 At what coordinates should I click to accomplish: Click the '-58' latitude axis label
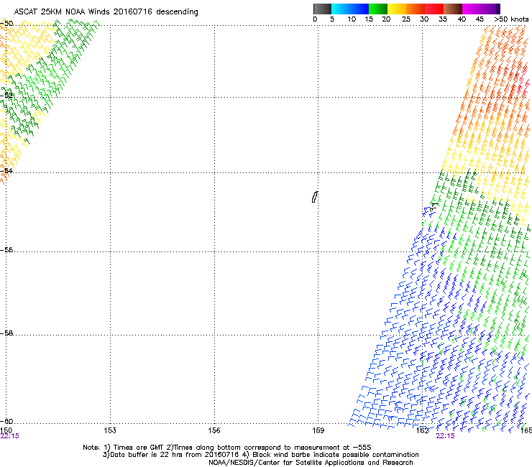pos(6,333)
